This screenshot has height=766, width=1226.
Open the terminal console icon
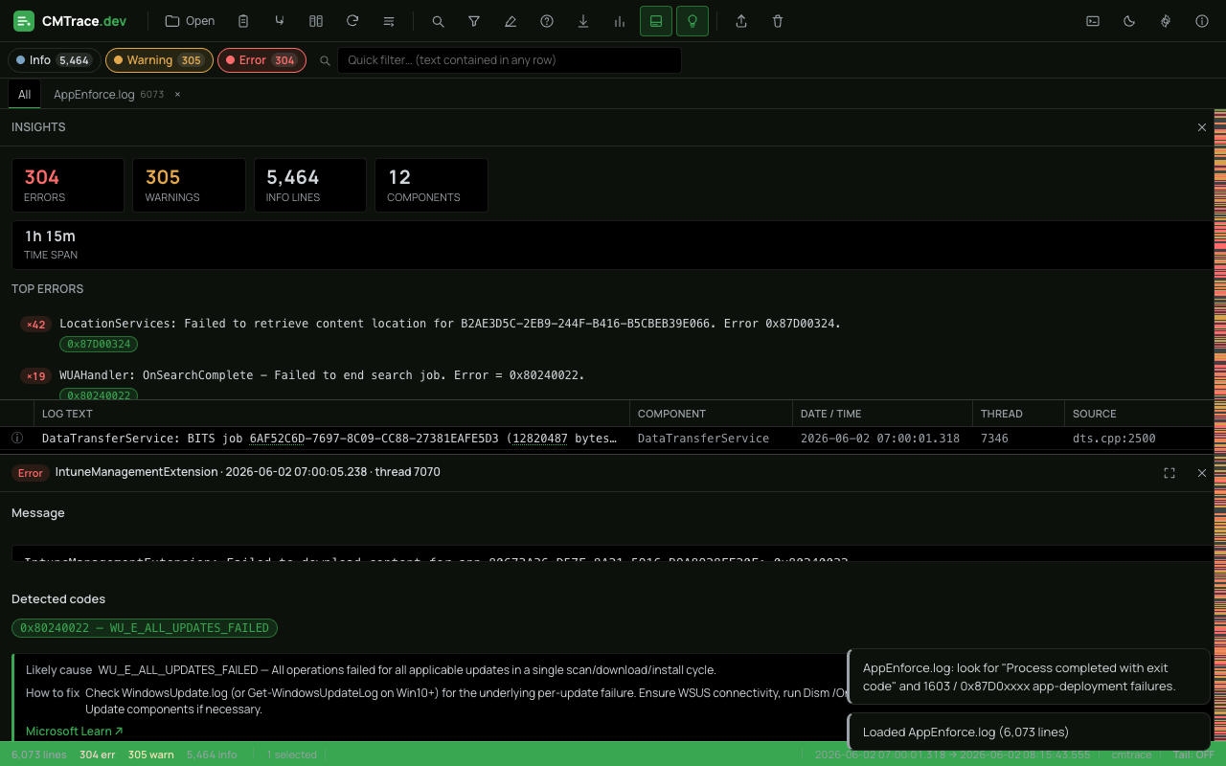pyautogui.click(x=1093, y=21)
